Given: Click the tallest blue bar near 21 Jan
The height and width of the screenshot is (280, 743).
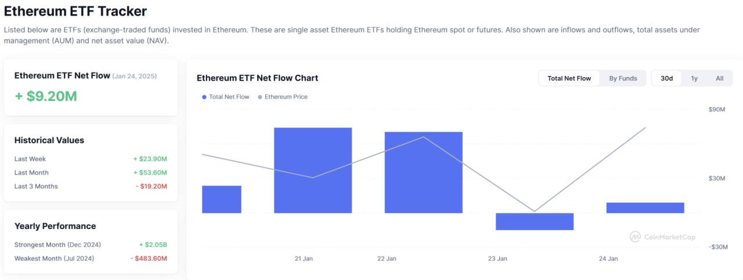Looking at the screenshot, I should click(x=313, y=170).
